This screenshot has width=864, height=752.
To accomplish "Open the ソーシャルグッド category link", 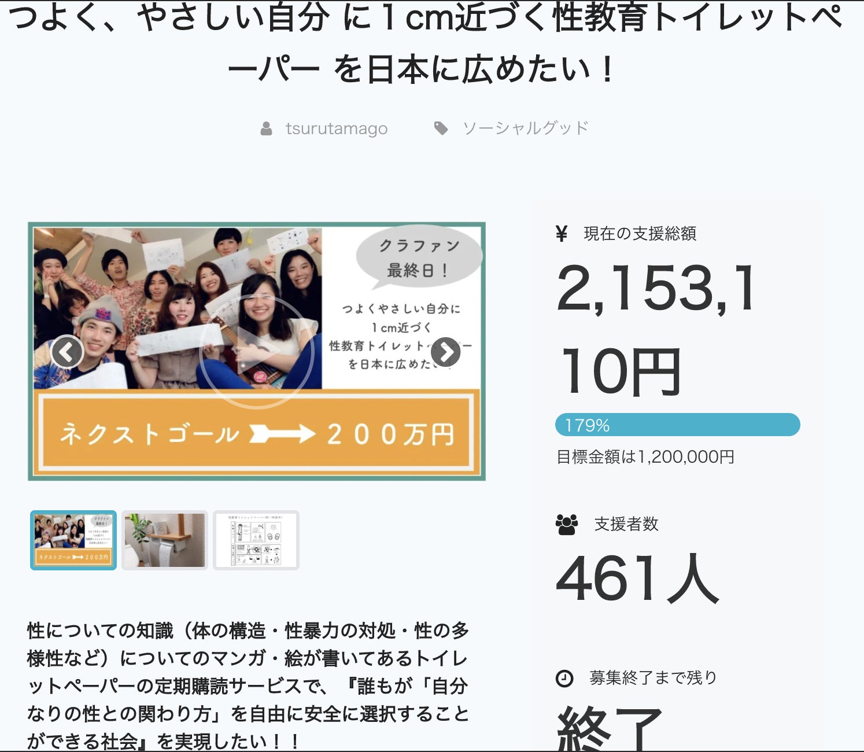I will point(525,128).
